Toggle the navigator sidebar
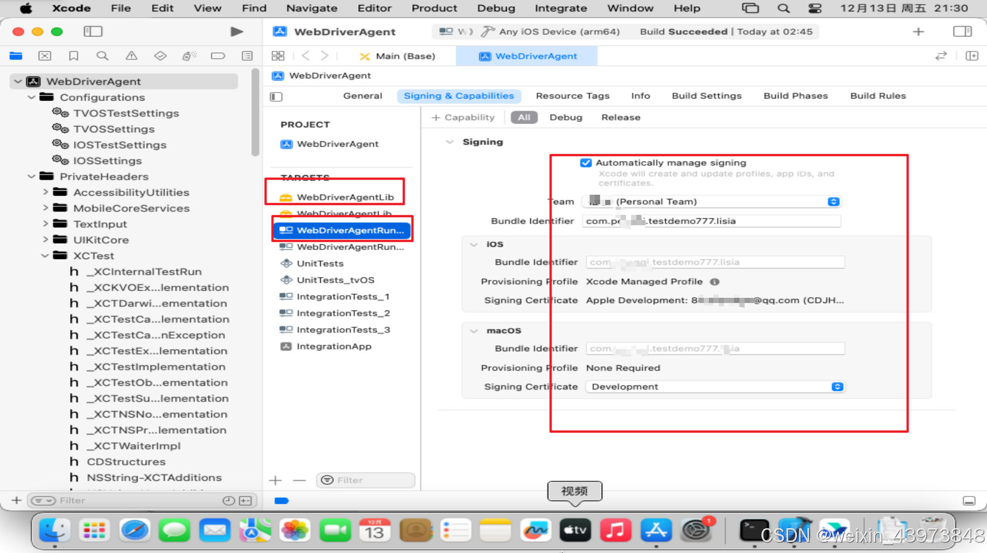987x553 pixels. (x=93, y=32)
